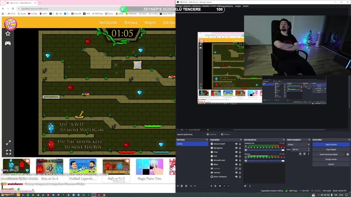
Task: Open the Netflix bookmark
Action: click(44, 14)
